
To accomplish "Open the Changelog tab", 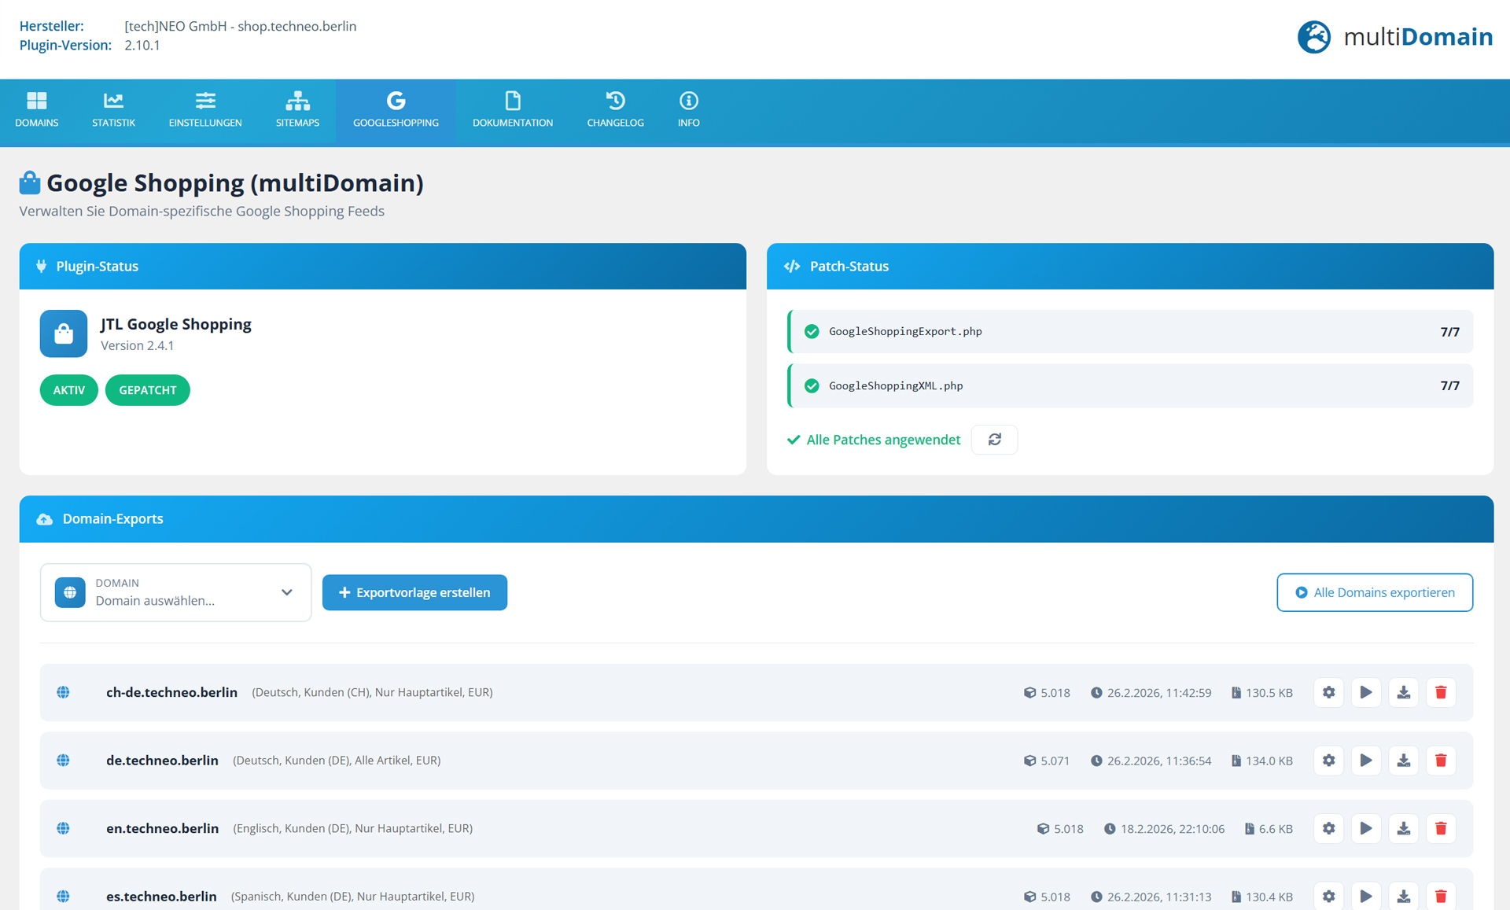I will tap(615, 110).
